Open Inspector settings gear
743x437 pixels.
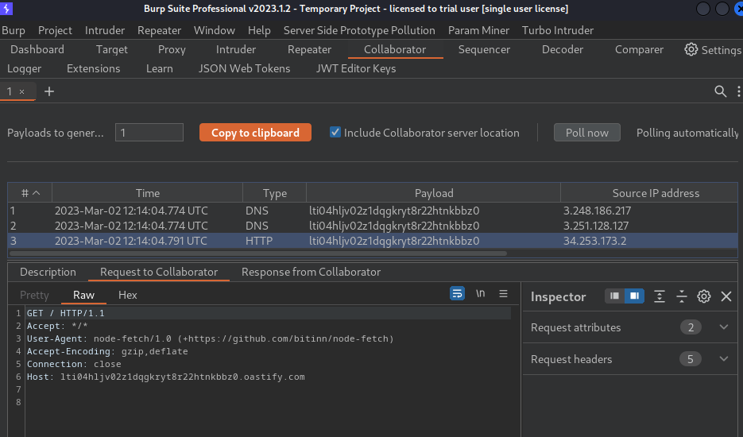click(704, 296)
